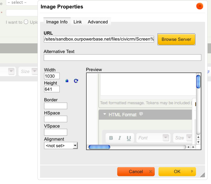Image resolution: width=211 pixels, height=184 pixels.
Task: Click the preview vertical scrollbar thumb
Action: click(198, 82)
